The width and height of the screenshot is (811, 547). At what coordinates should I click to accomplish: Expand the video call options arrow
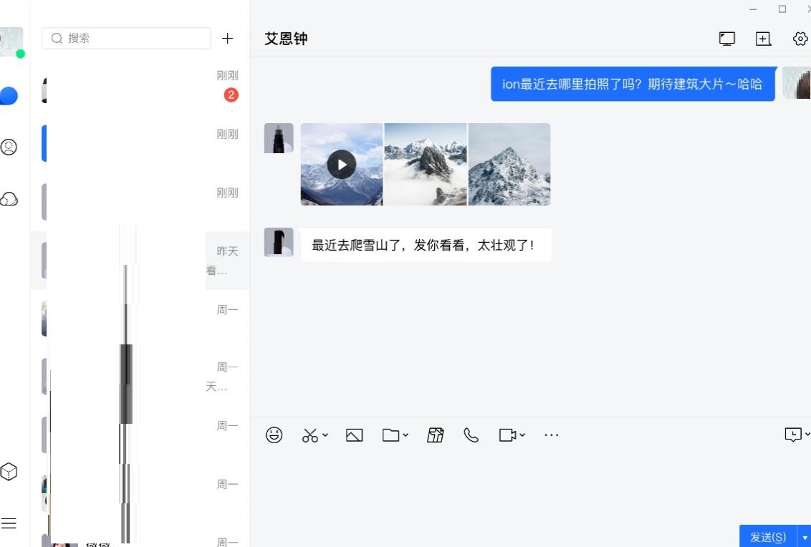point(522,435)
